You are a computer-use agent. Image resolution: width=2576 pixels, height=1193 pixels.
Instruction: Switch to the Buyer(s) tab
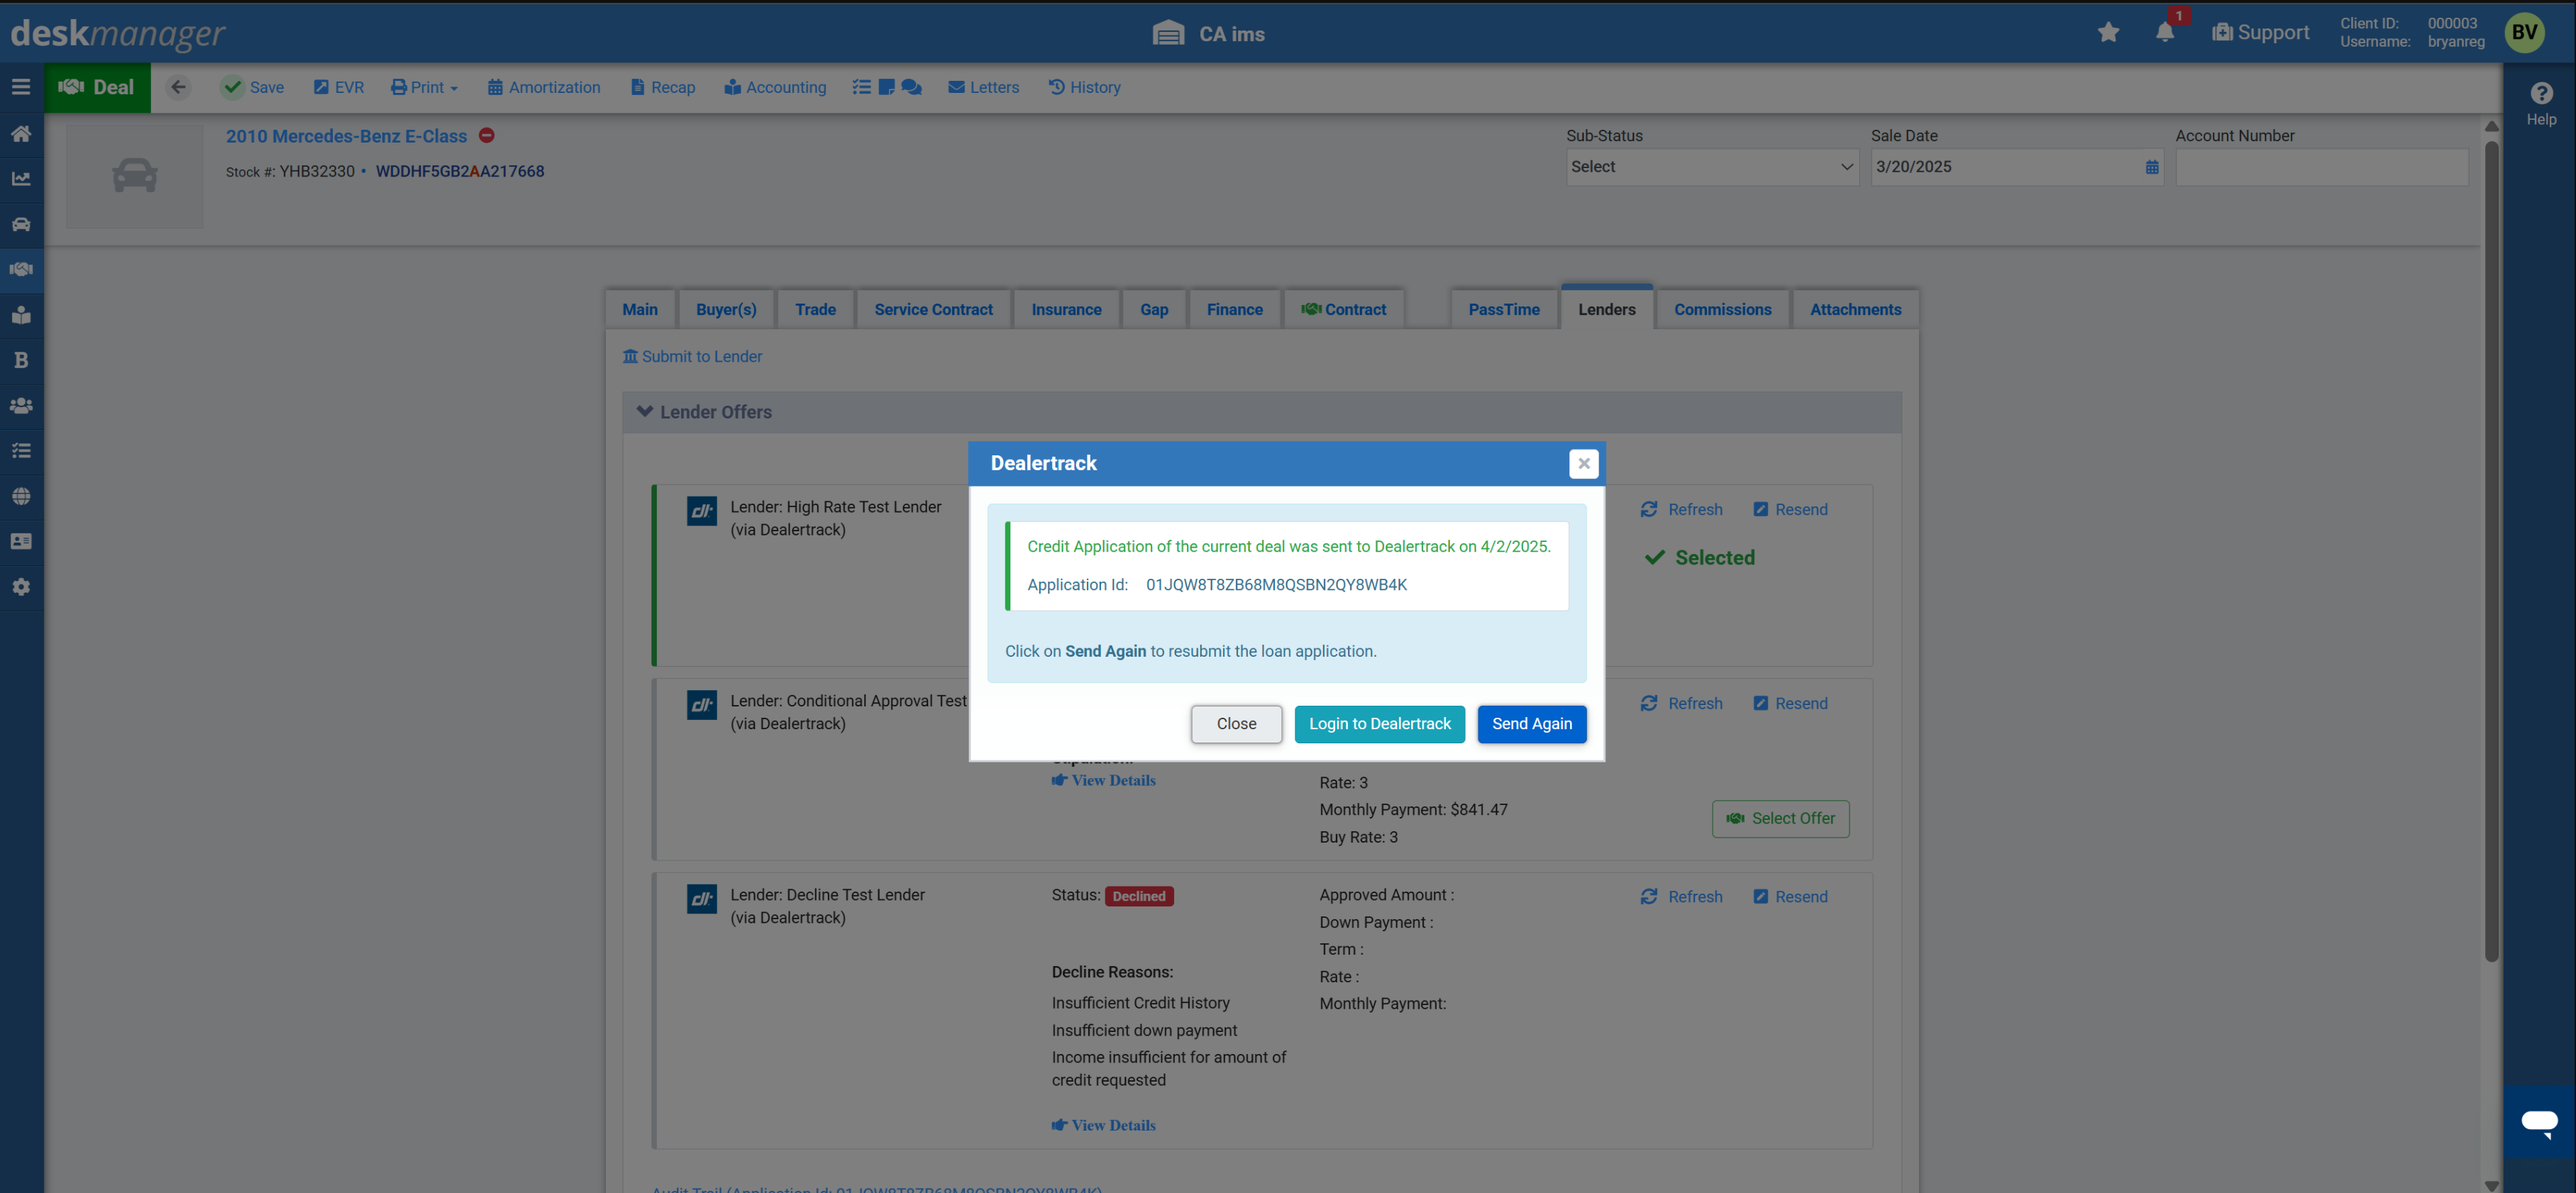pos(726,309)
